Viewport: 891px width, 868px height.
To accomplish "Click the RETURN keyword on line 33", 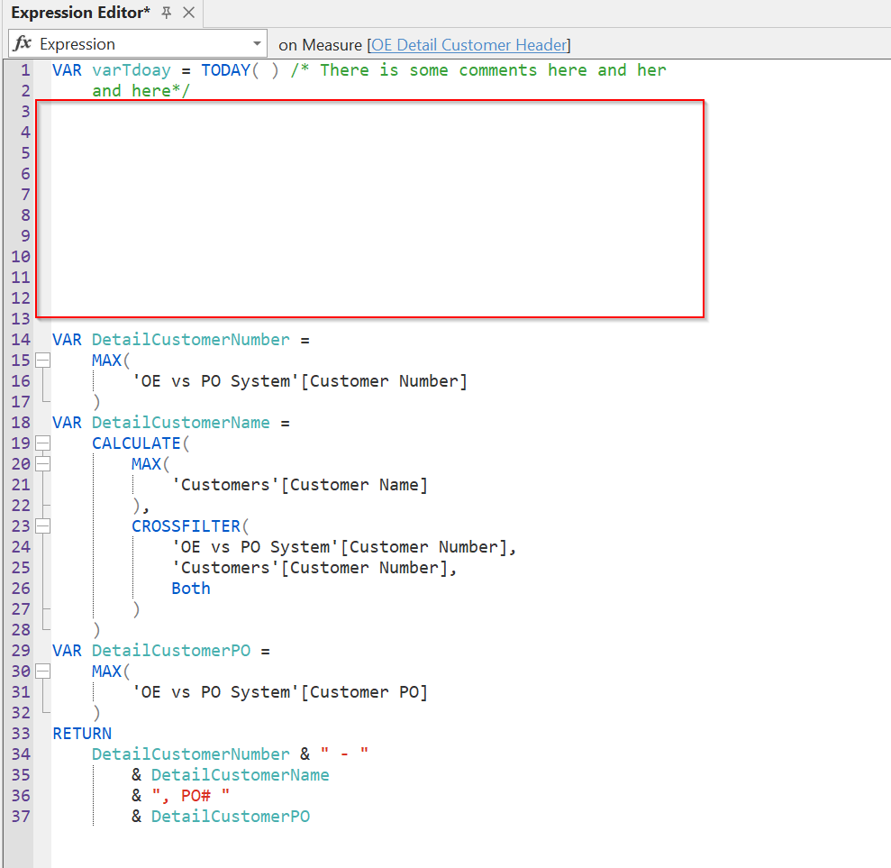I will 82,733.
